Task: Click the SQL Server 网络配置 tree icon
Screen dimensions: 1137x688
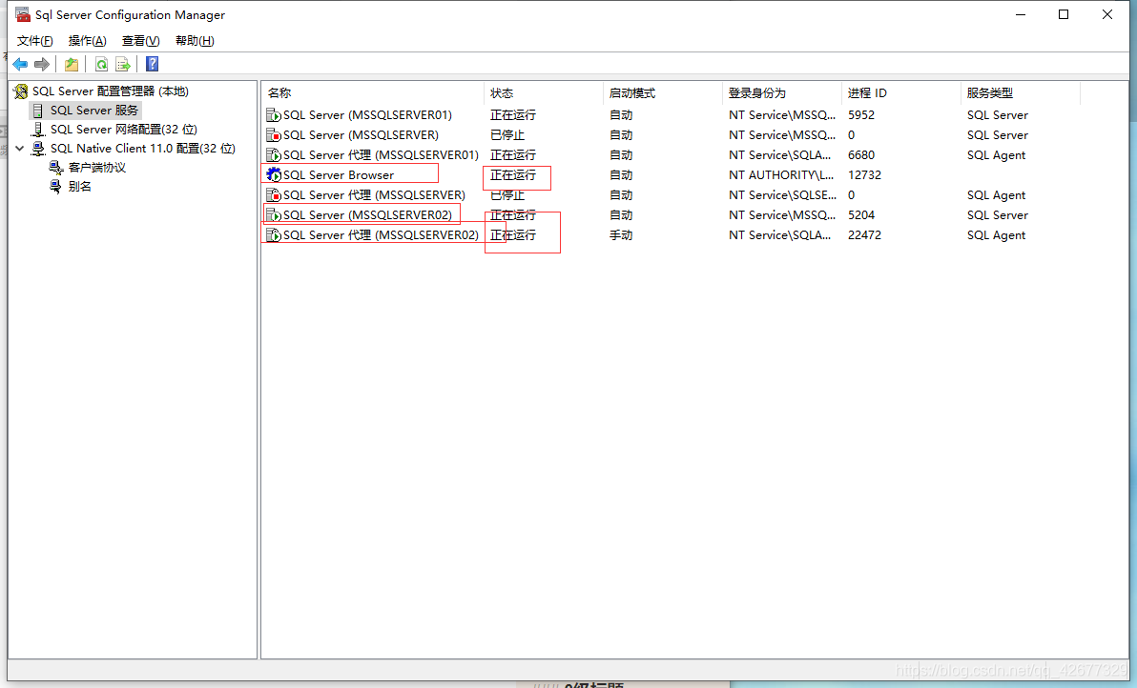Action: coord(38,130)
